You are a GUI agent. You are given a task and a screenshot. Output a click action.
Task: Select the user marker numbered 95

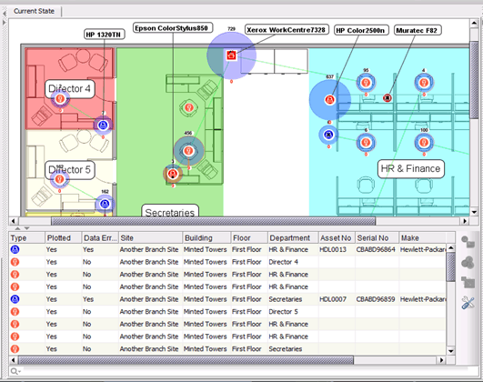tap(366, 83)
